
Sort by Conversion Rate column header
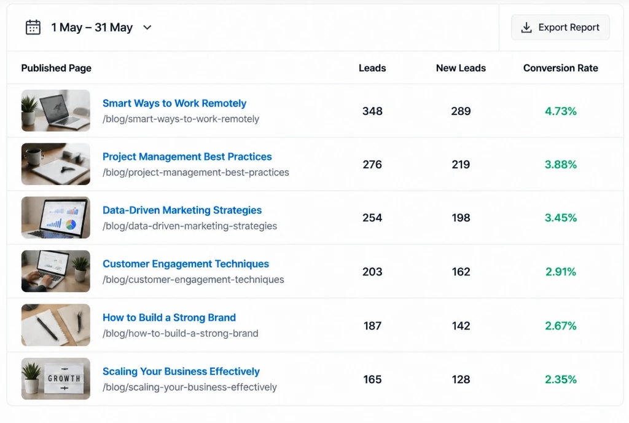(560, 68)
